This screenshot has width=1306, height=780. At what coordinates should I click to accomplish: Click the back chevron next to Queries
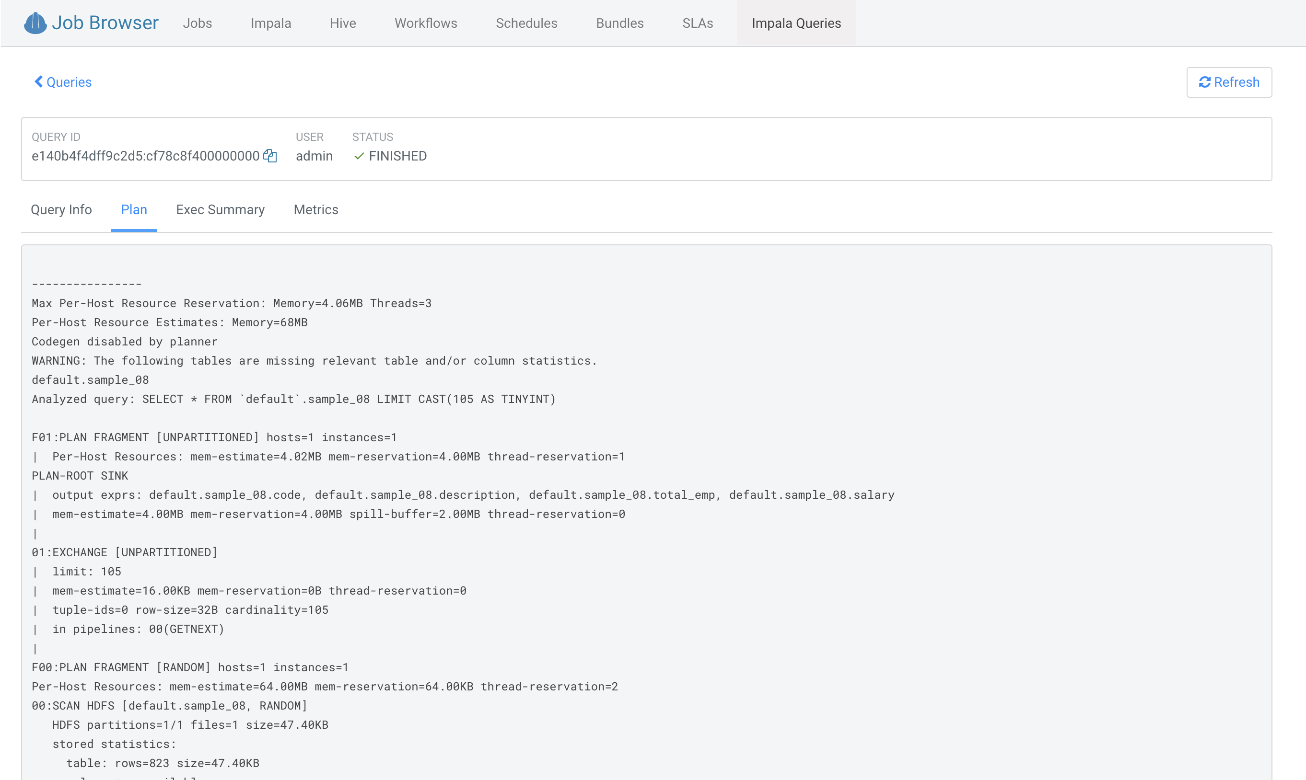[x=38, y=81]
